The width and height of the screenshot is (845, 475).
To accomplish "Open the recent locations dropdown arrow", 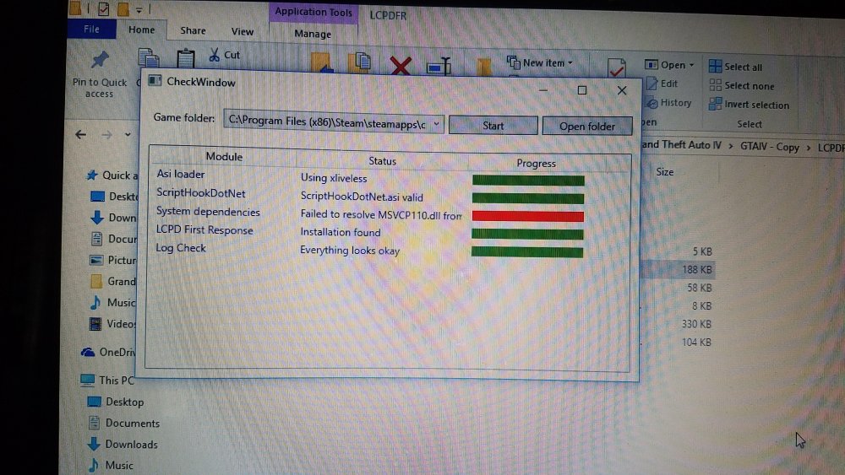I will click(x=128, y=134).
